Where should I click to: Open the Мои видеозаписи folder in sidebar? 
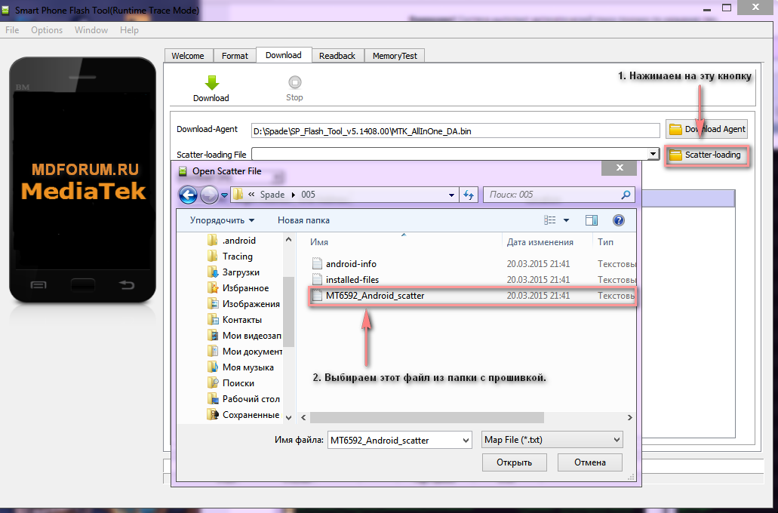[x=244, y=336]
